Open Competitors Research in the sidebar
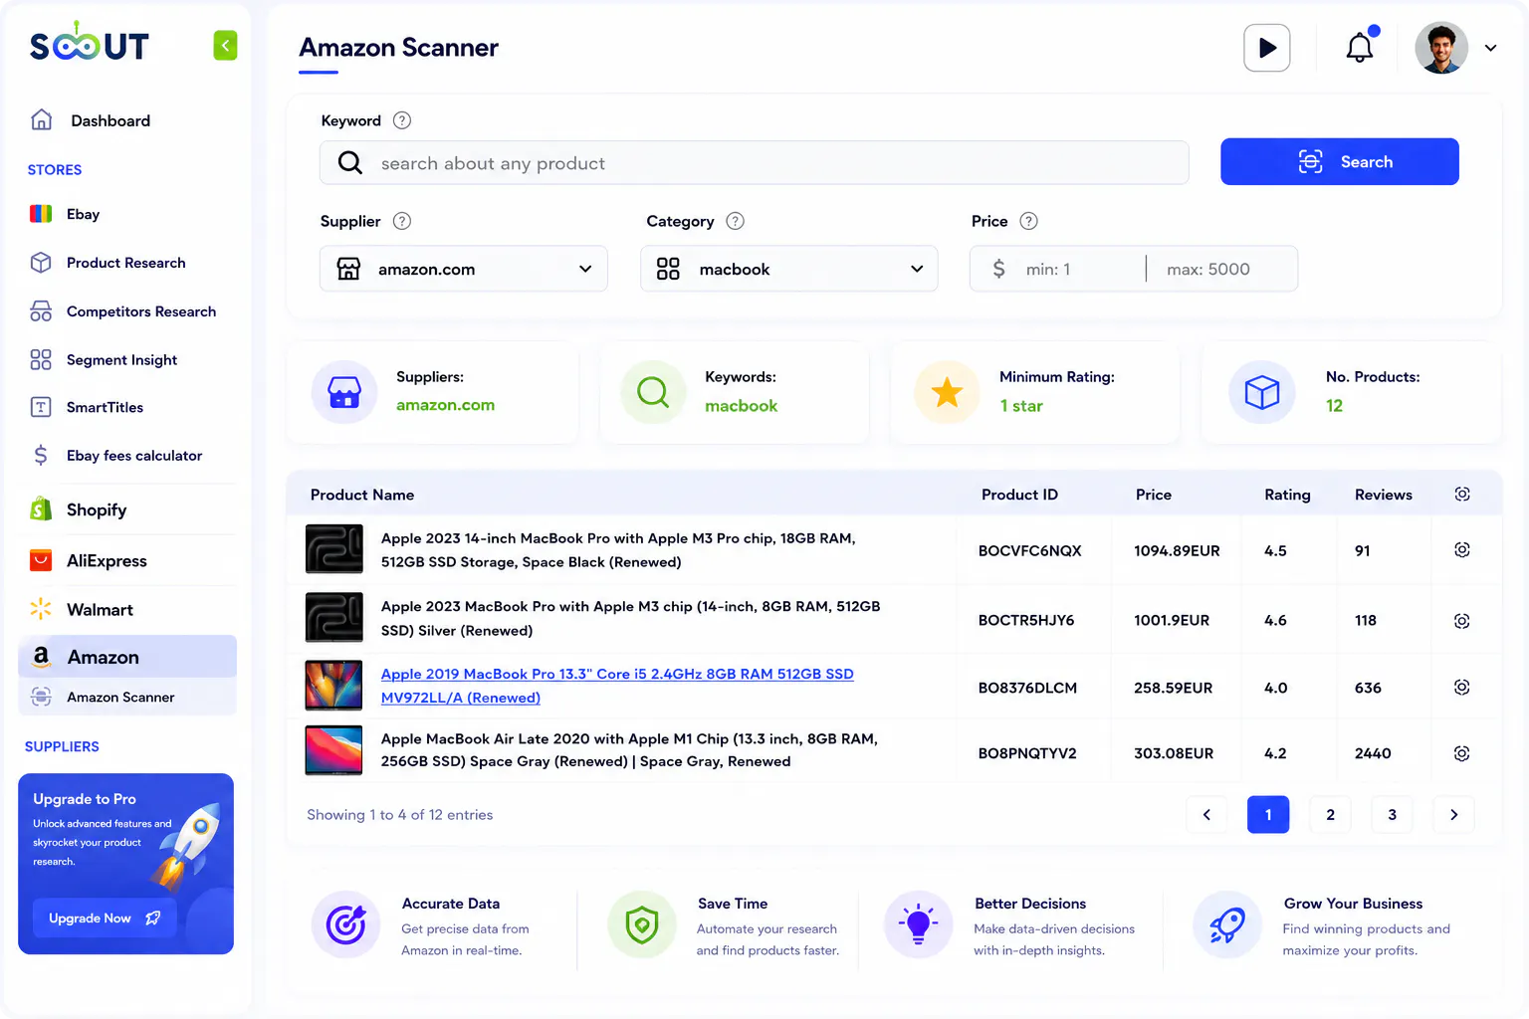 [x=122, y=311]
